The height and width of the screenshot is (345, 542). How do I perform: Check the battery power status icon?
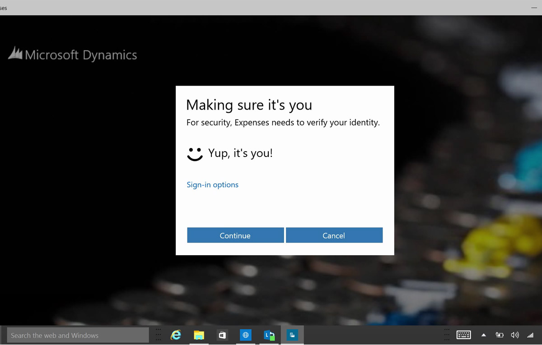(500, 335)
